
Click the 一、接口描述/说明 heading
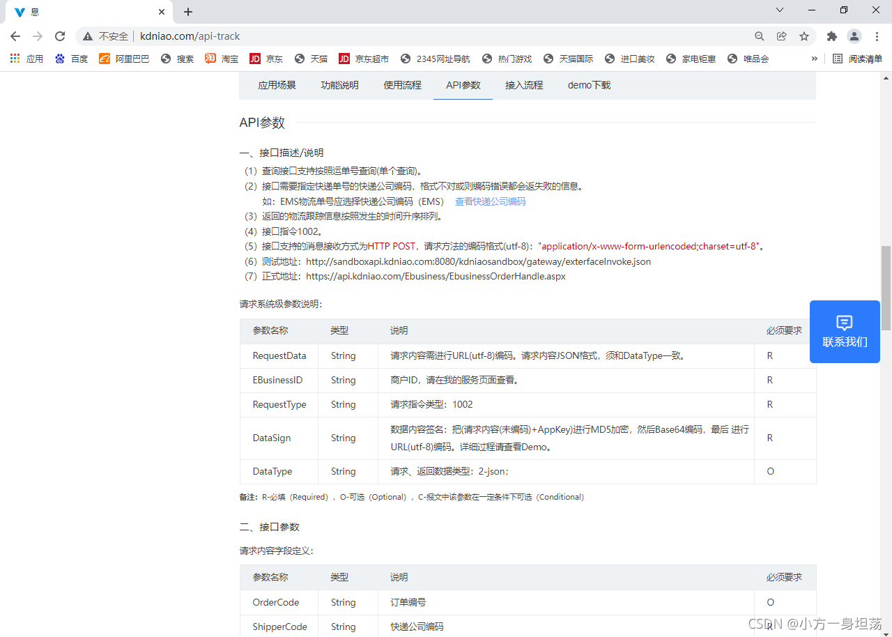pos(282,153)
